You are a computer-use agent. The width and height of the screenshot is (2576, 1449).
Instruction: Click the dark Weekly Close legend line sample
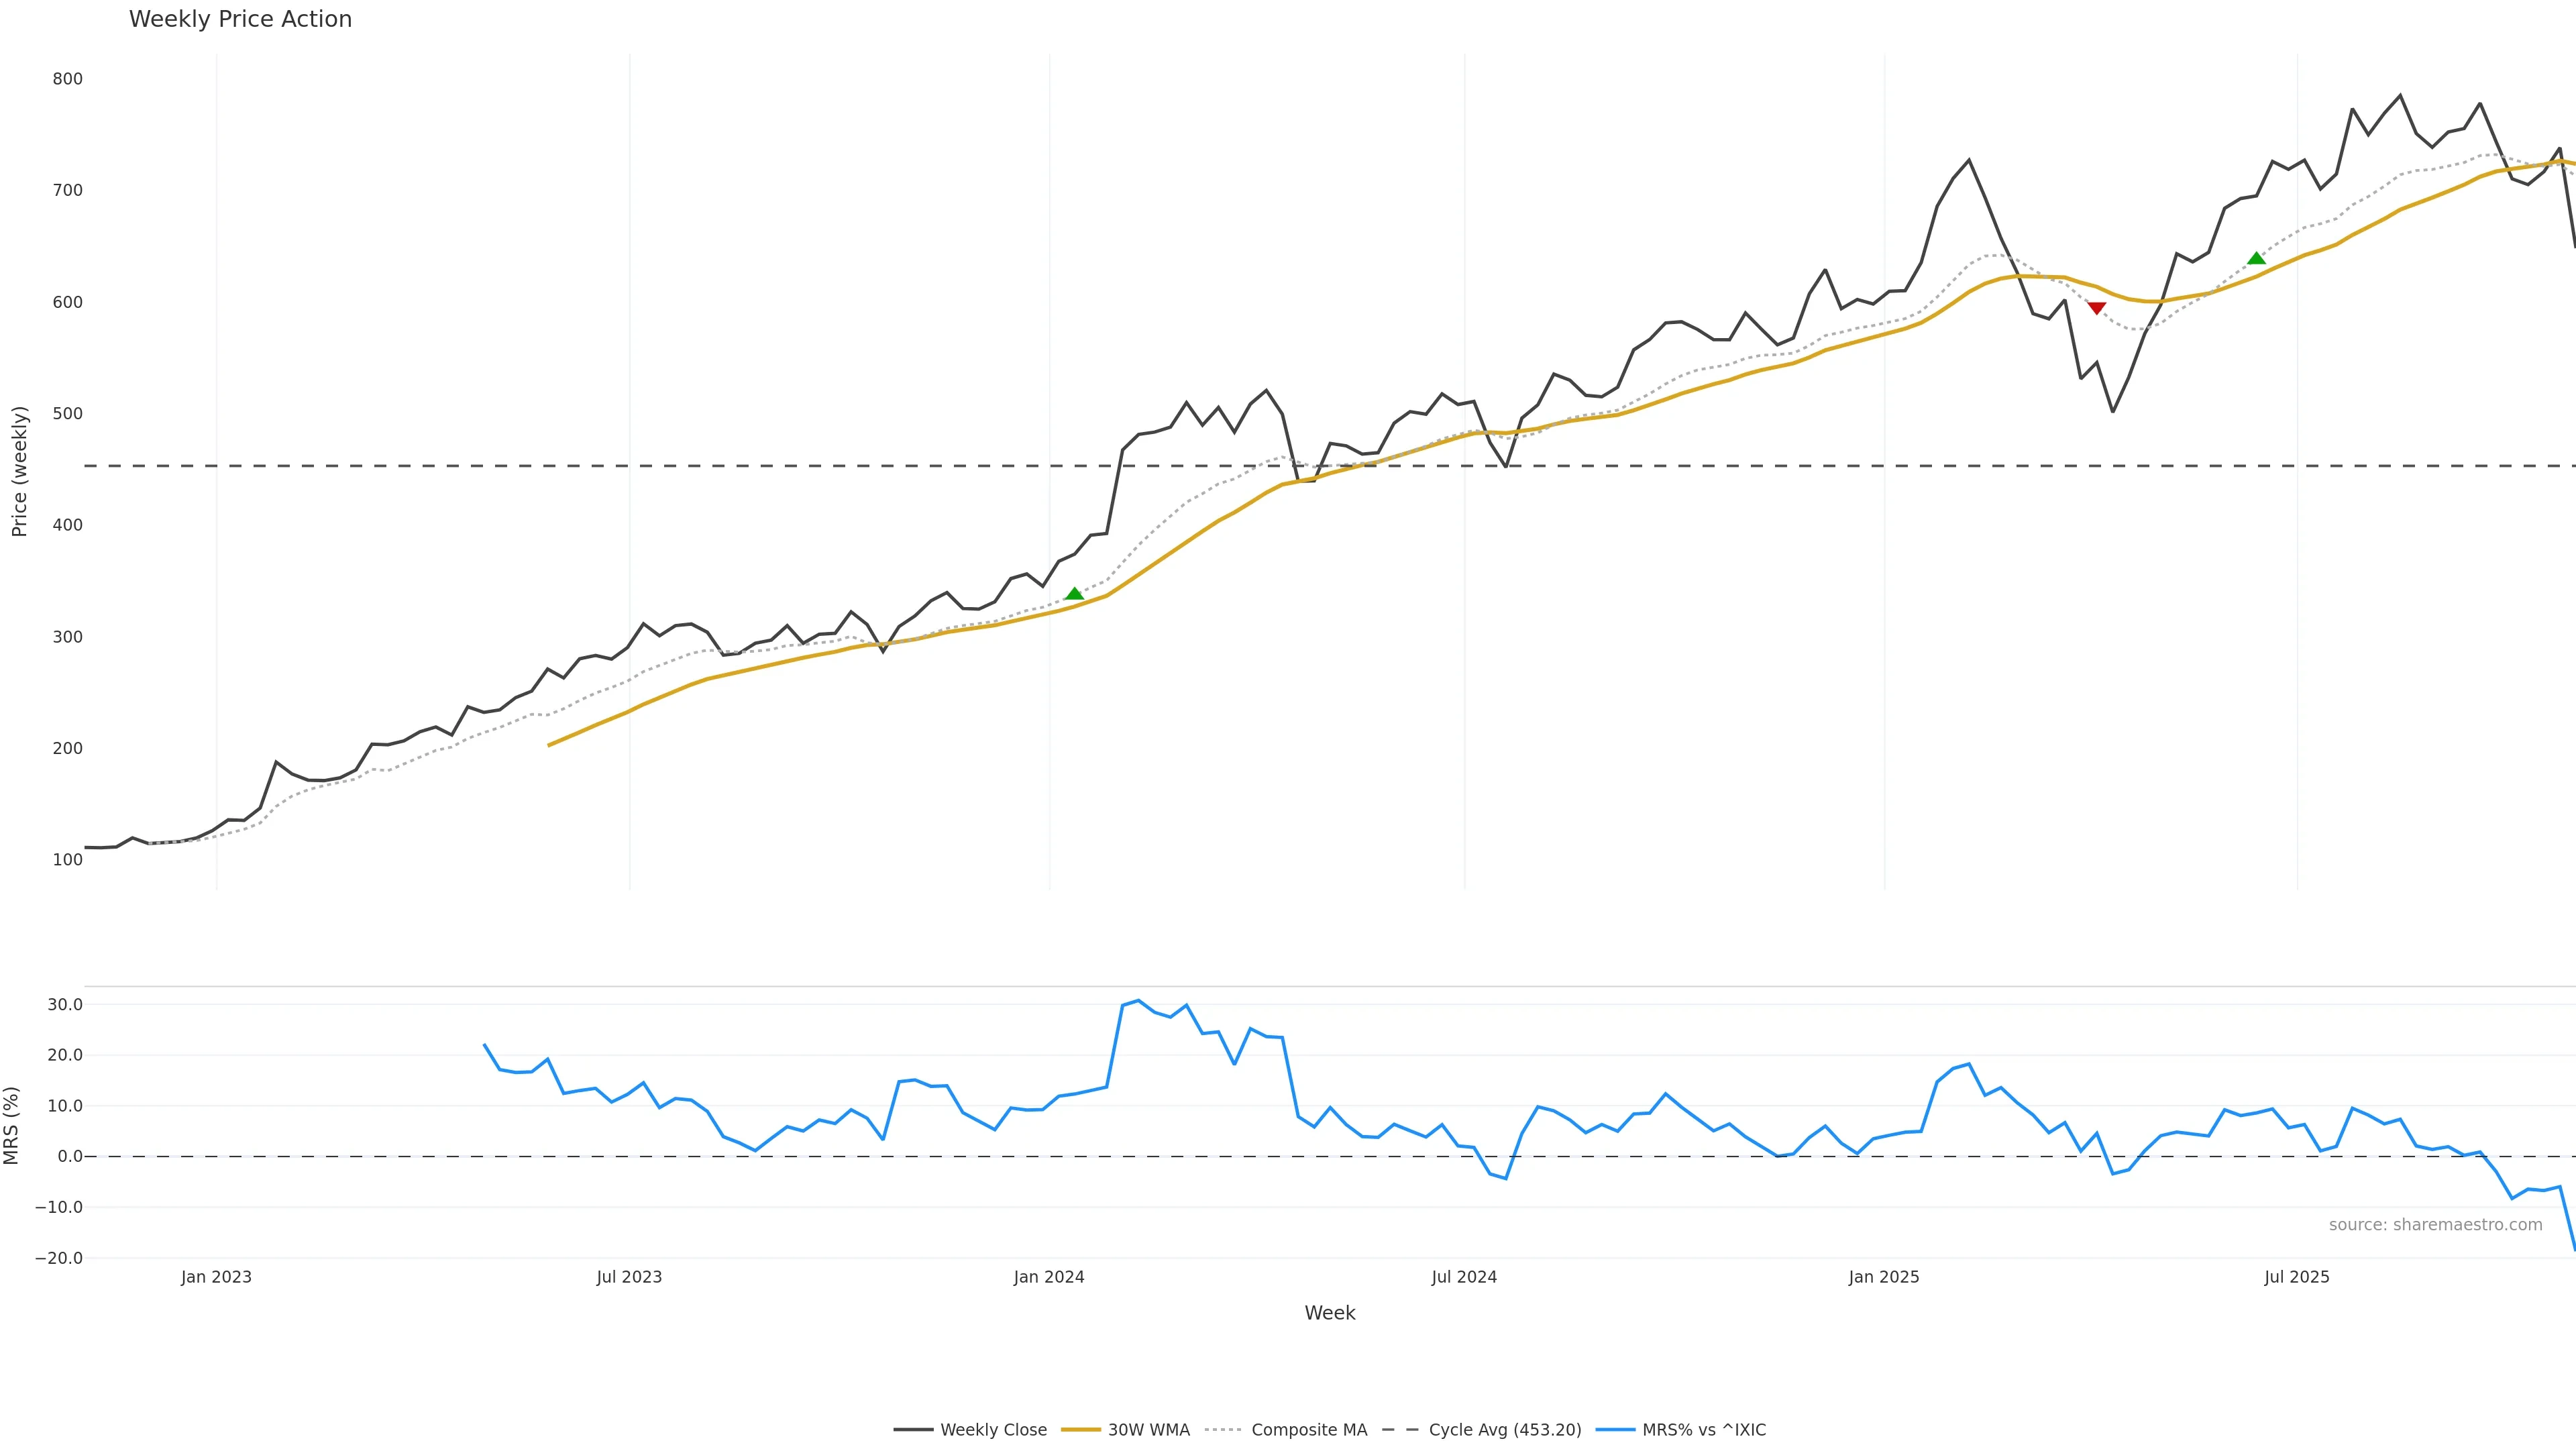[x=912, y=1430]
